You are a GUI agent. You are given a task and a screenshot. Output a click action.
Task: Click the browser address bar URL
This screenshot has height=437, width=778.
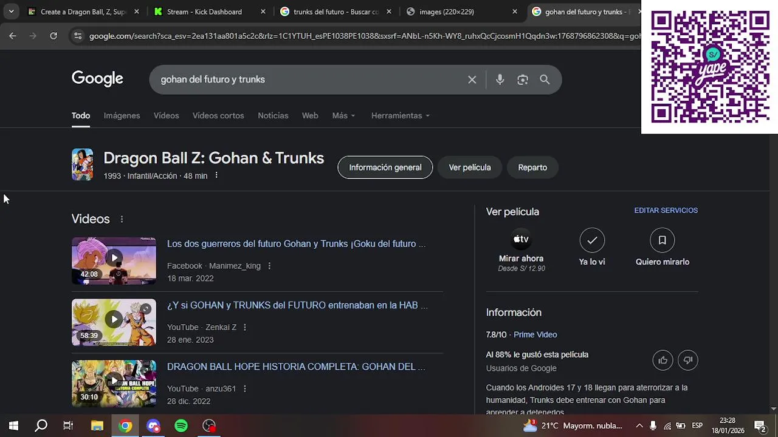pos(363,36)
